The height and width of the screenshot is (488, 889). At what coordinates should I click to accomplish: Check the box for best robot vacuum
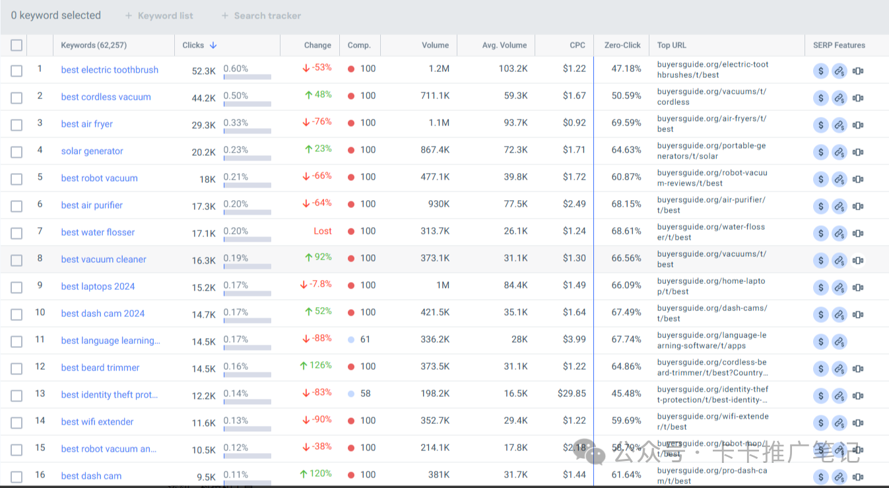pyautogui.click(x=16, y=179)
